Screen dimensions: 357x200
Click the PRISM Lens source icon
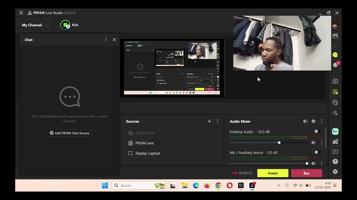click(x=131, y=143)
